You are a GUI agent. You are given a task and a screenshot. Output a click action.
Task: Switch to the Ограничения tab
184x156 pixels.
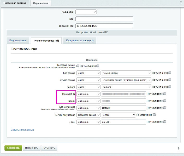pos(41,3)
